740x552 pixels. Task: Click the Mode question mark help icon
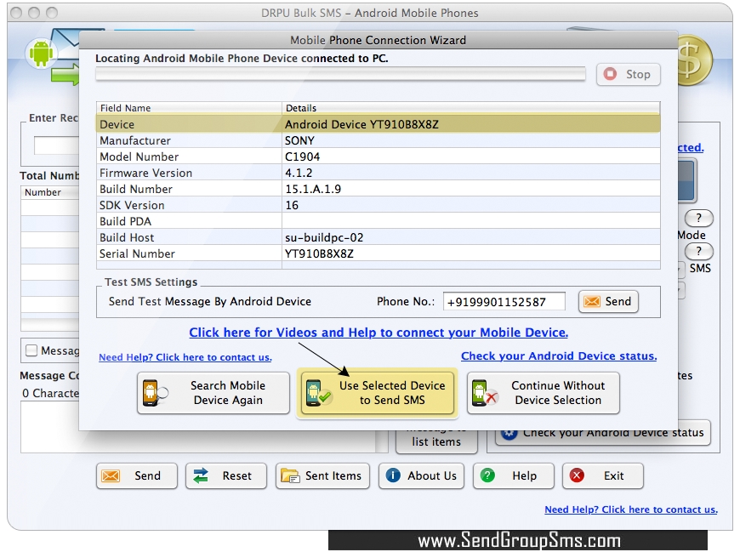click(699, 218)
